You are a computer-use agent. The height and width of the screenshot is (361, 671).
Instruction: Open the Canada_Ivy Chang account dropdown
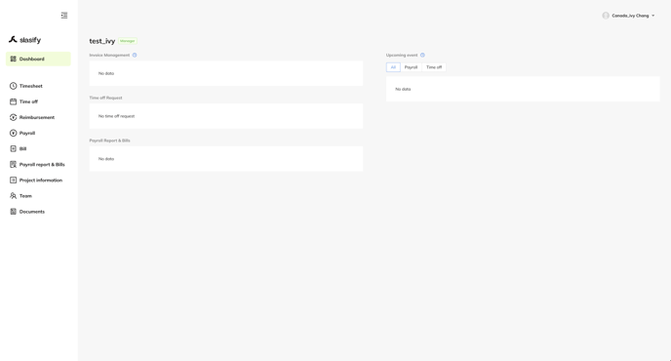[628, 16]
